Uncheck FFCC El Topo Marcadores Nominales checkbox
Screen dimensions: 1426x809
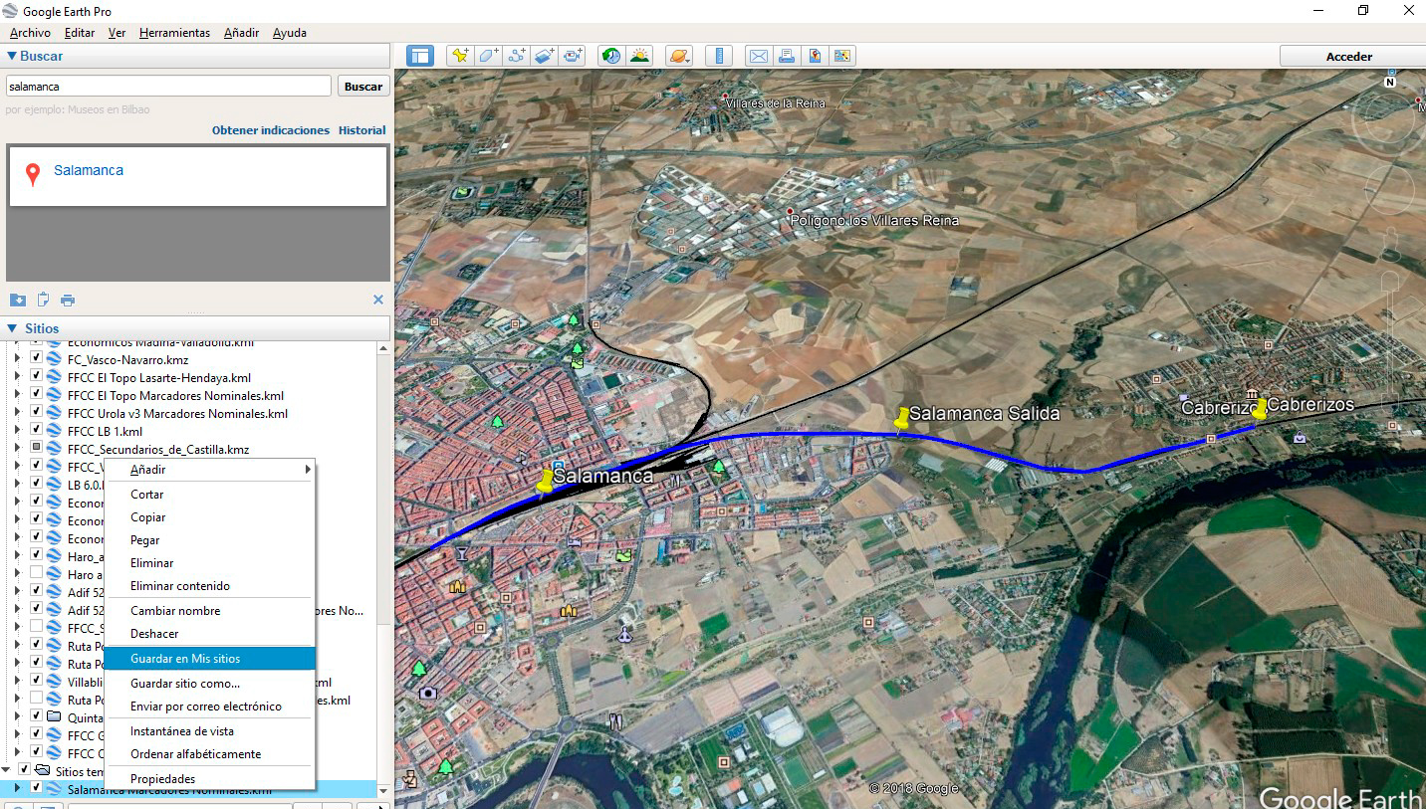(x=36, y=395)
